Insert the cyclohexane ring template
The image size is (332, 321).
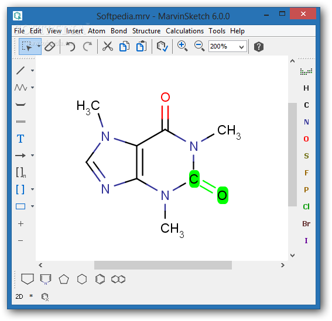point(82,279)
